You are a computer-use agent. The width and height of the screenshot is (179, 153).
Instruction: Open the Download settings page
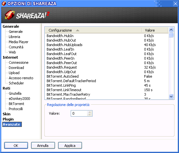[x=16, y=68]
